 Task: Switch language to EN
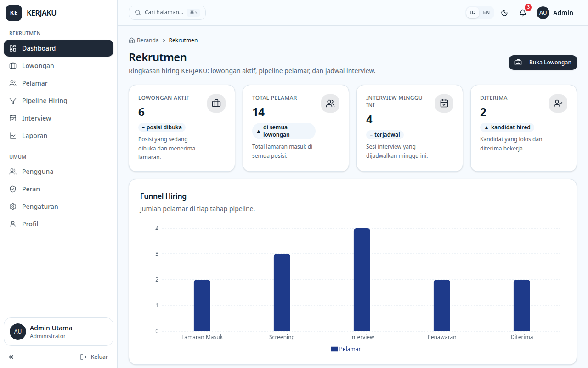pyautogui.click(x=486, y=13)
